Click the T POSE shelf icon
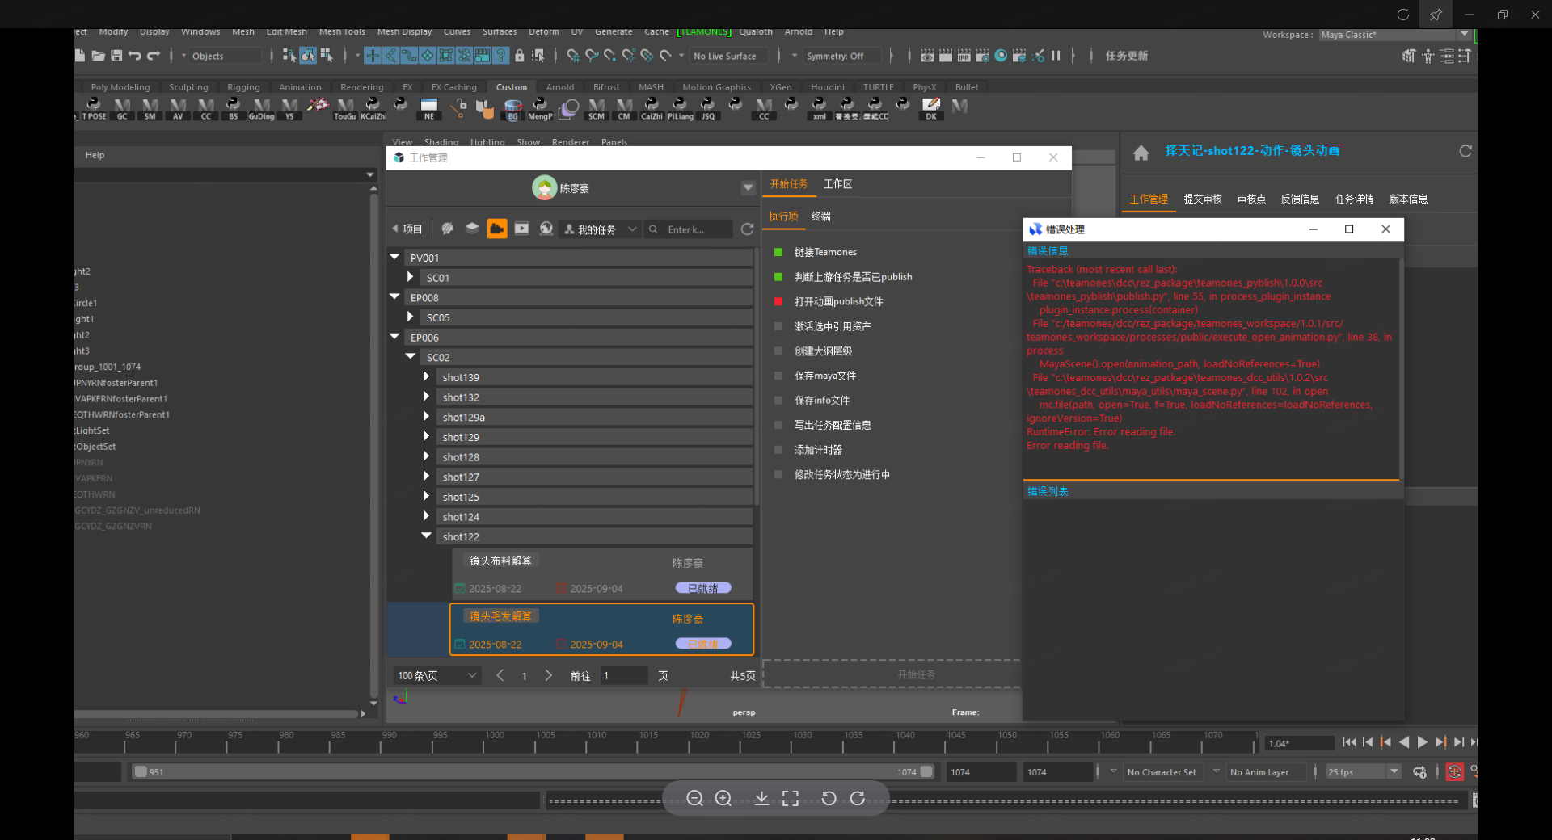The width and height of the screenshot is (1552, 840). point(94,108)
